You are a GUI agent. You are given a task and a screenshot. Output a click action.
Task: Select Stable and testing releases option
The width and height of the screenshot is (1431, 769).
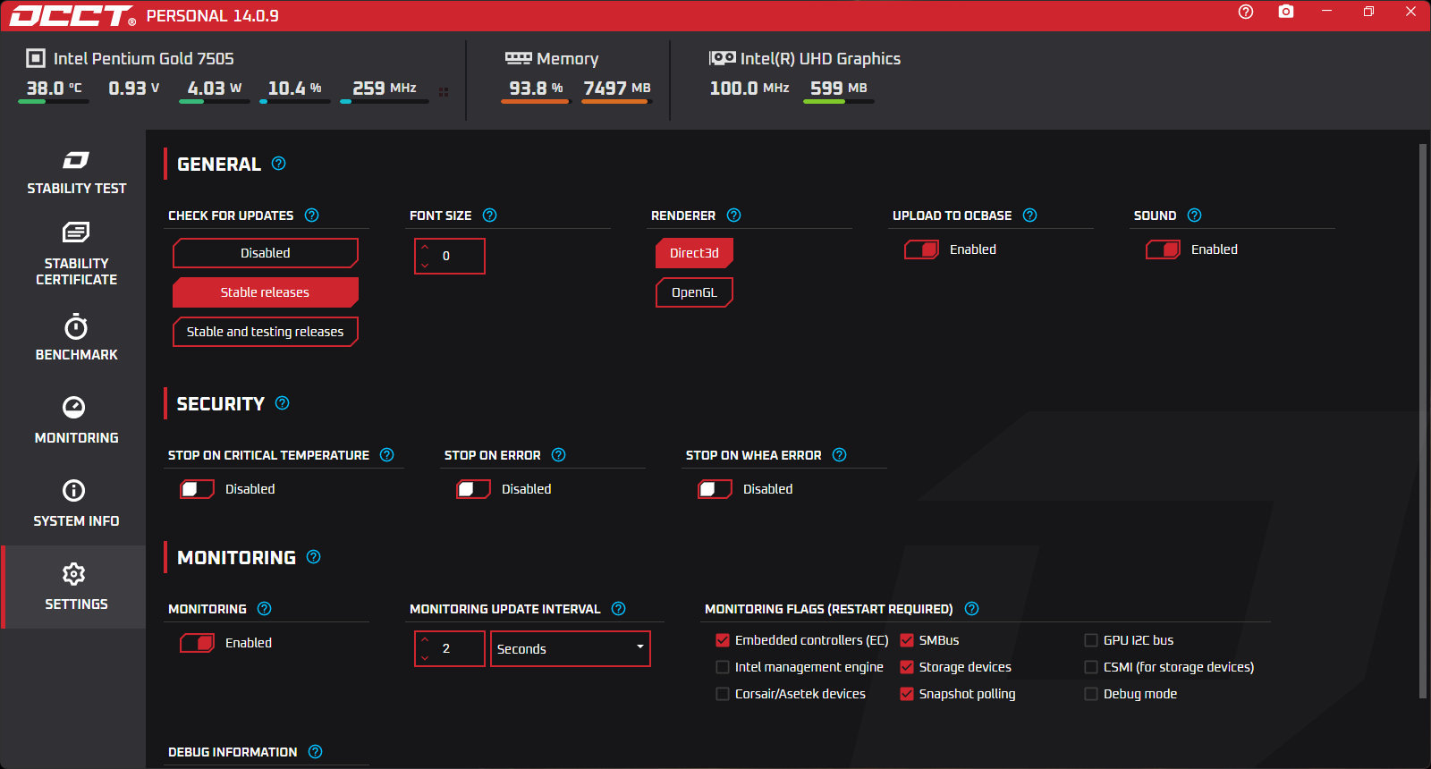(x=266, y=332)
